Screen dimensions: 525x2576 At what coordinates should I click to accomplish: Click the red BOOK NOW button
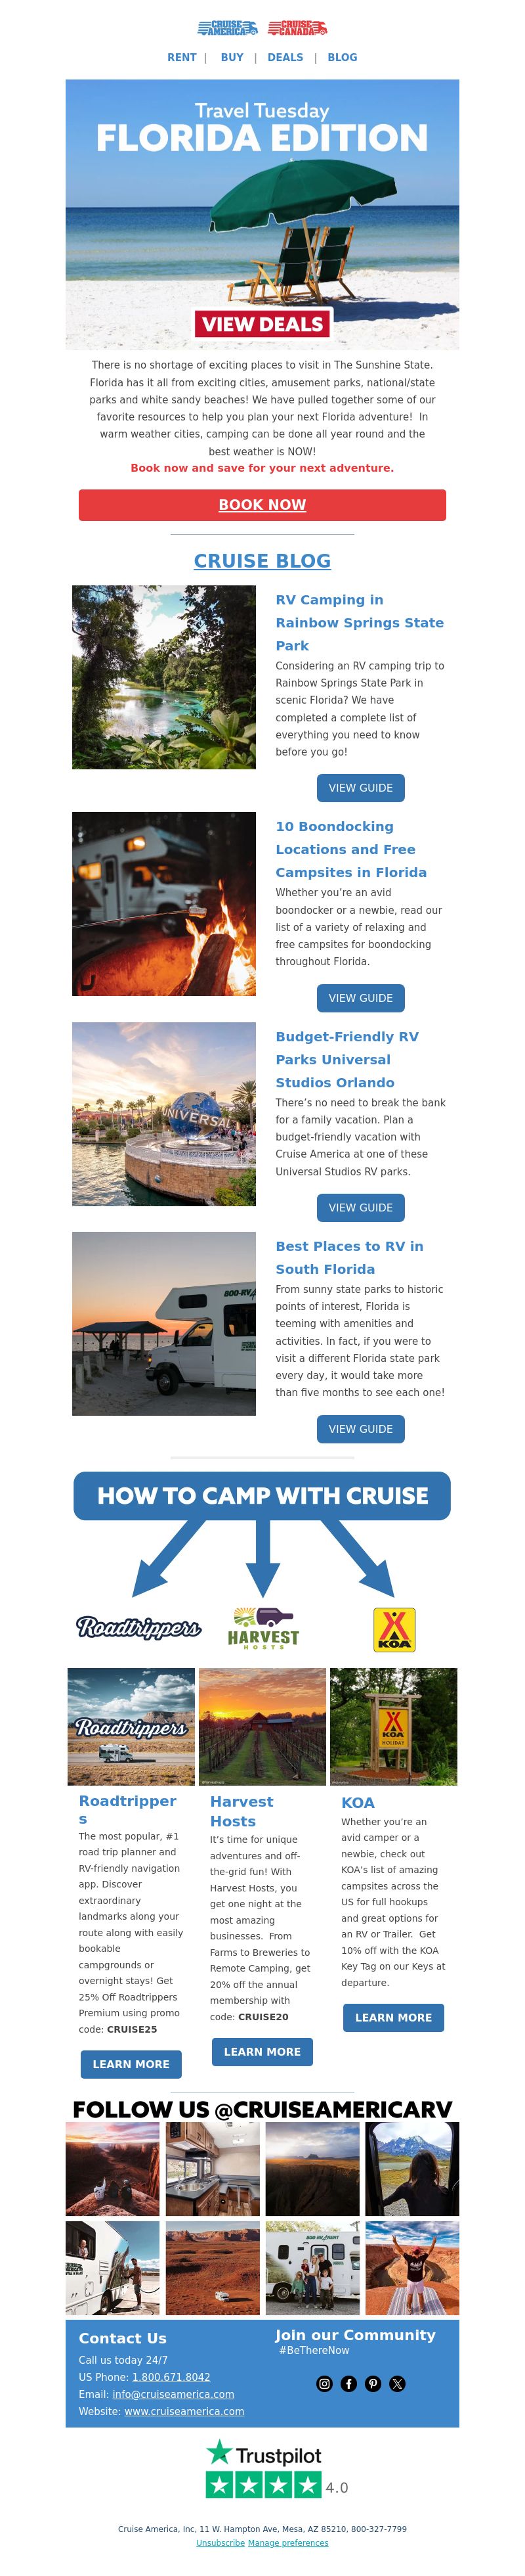point(262,505)
